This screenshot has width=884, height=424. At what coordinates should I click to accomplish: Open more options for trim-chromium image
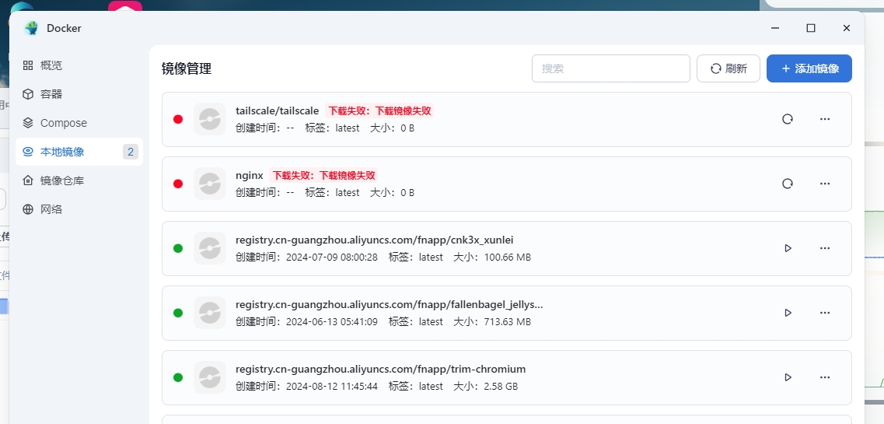pyautogui.click(x=825, y=377)
